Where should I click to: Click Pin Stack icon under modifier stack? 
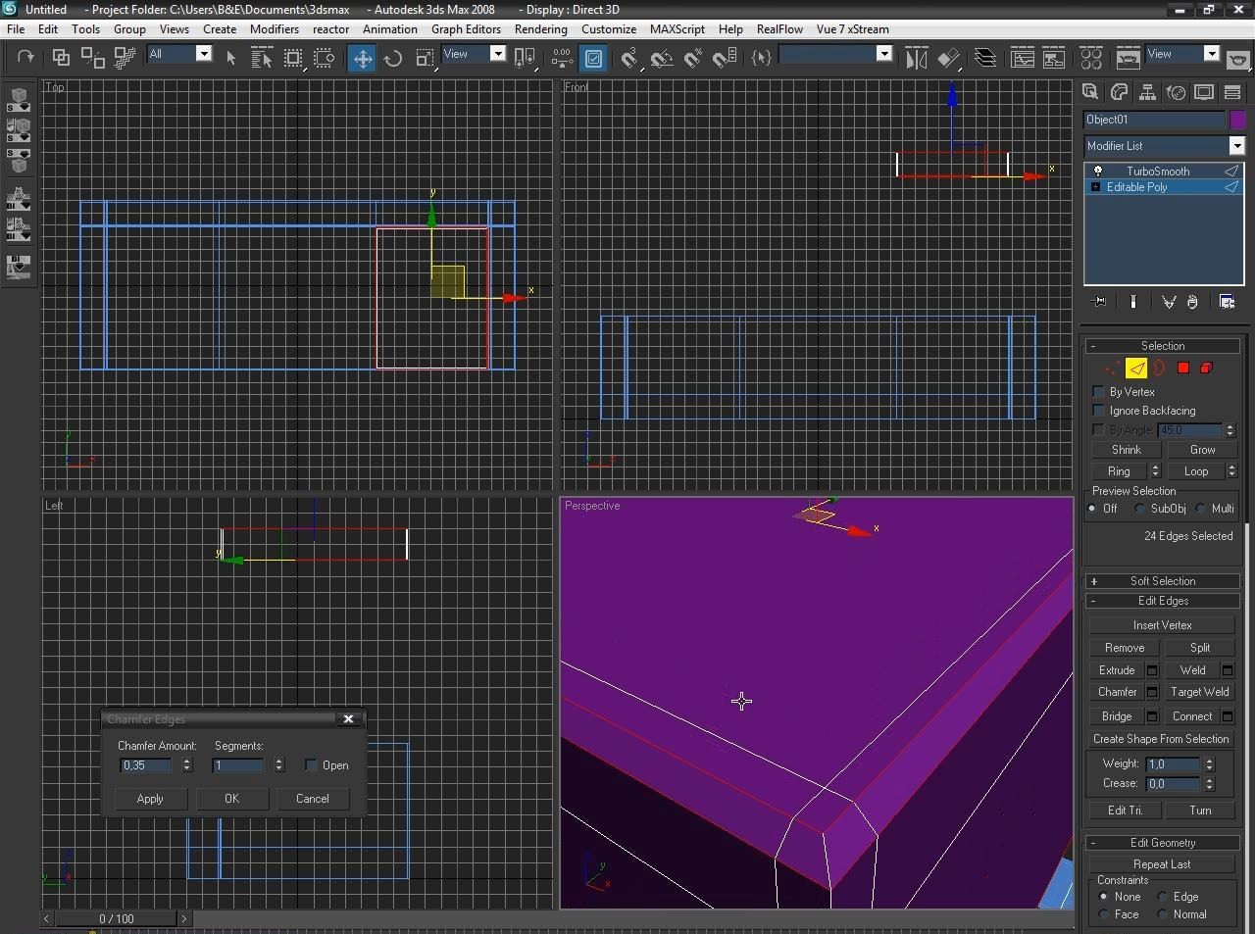(x=1099, y=302)
